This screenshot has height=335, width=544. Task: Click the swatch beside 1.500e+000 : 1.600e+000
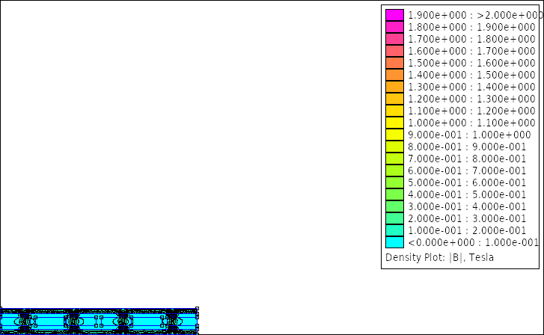394,63
